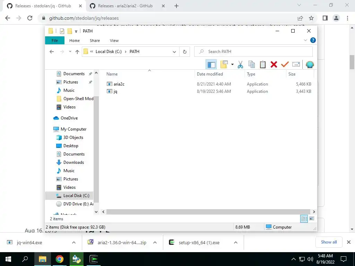Click the blue Help question mark icon

tap(313, 40)
